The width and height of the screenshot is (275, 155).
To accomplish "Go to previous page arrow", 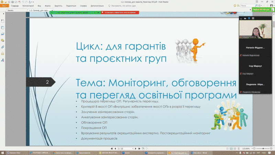I will pyautogui.click(x=115, y=149).
